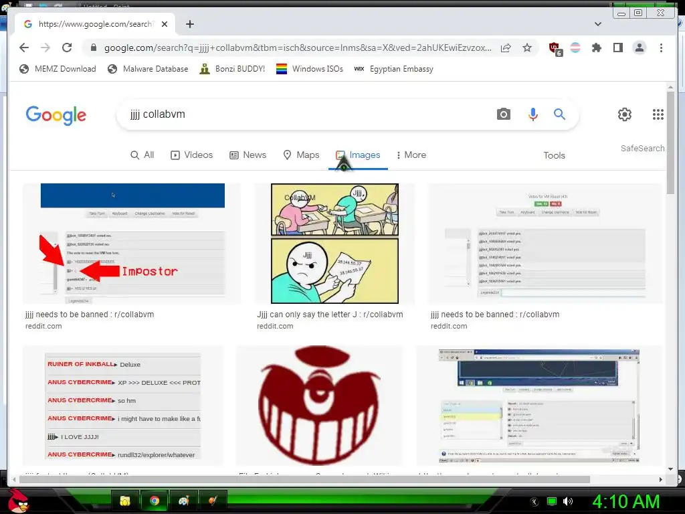Open the uBlock Origin extension icon
This screenshot has width=685, height=514.
point(555,48)
